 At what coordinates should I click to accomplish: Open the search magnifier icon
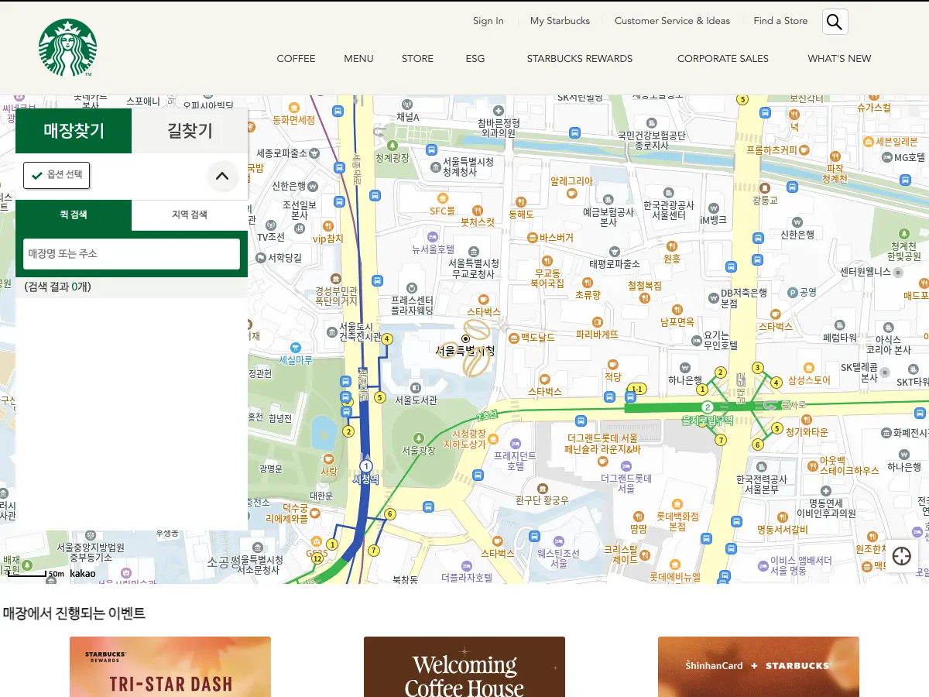835,22
